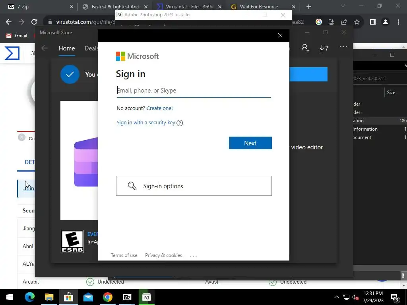
Task: Click muted volume tray icon
Action: coord(356,297)
